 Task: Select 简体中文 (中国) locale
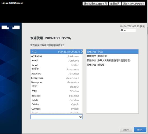tap(112, 52)
